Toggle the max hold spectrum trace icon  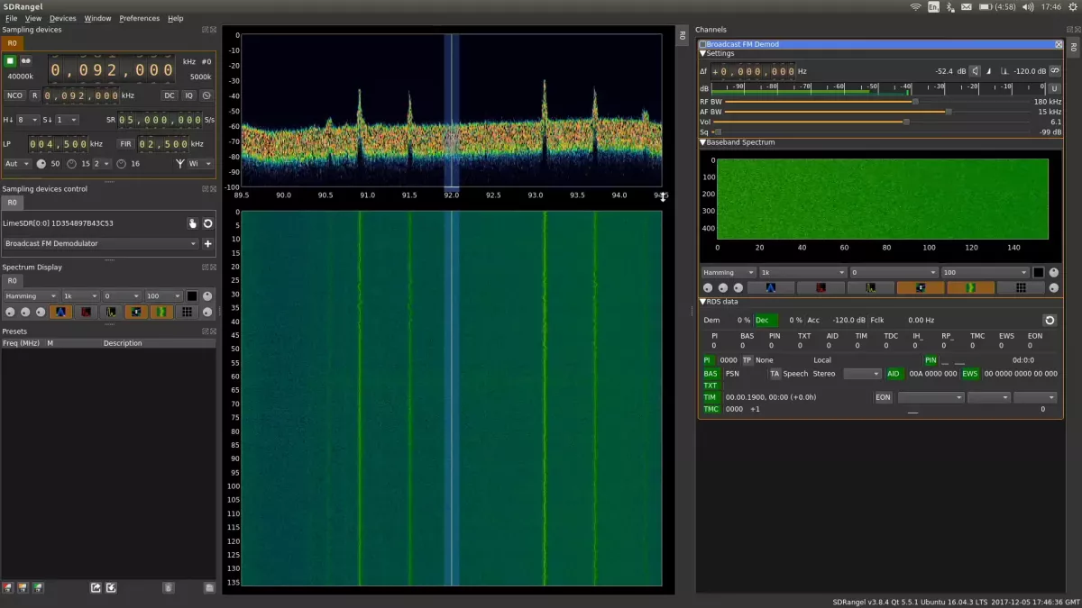point(86,313)
